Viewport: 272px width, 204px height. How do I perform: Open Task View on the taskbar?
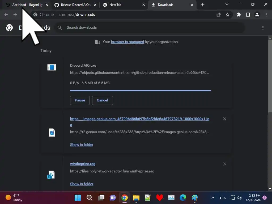click(x=101, y=198)
